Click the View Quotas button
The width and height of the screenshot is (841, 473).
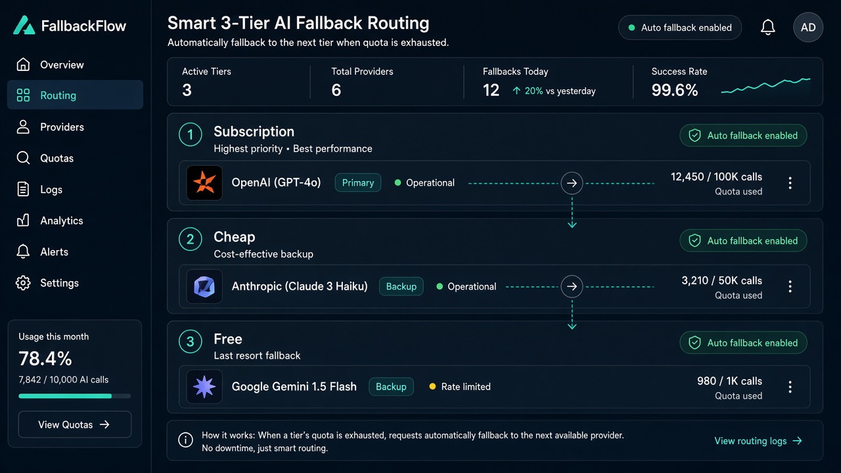75,424
